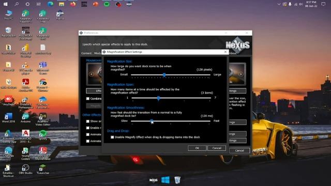
Task: Open Windows search from the taskbar
Action: tap(17, 4)
